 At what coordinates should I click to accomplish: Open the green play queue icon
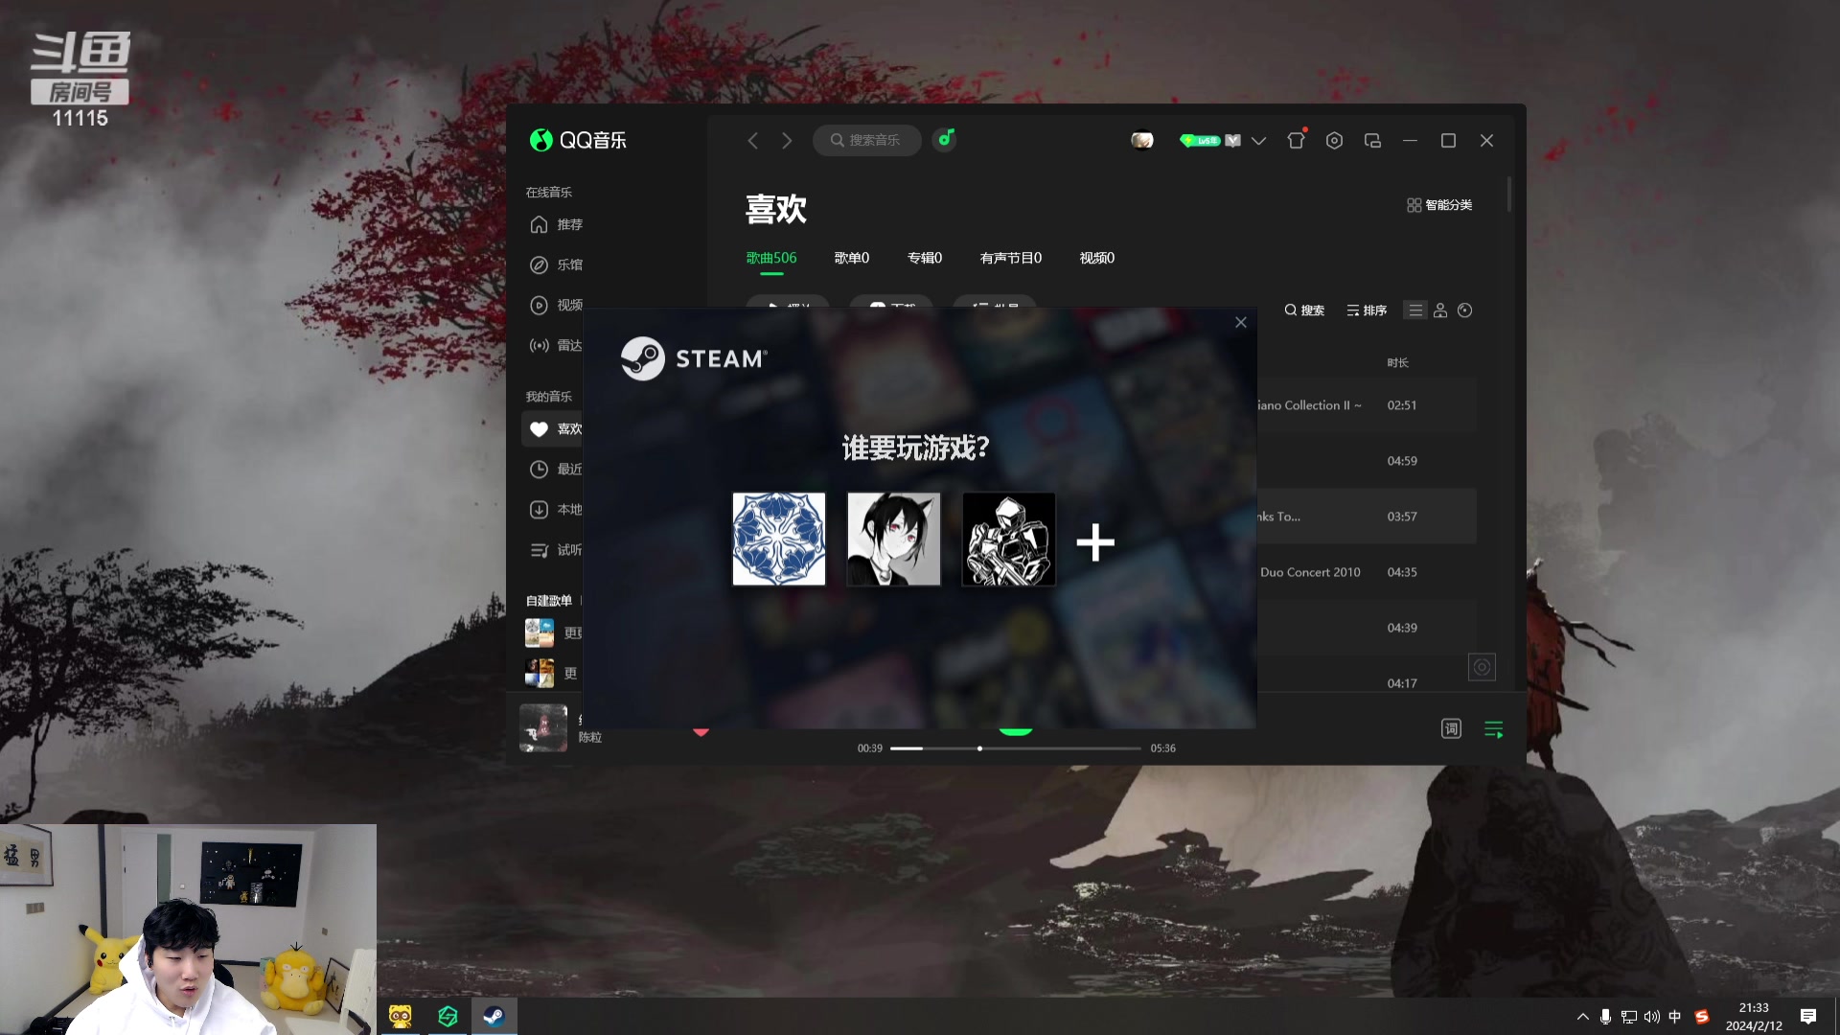(x=1493, y=729)
